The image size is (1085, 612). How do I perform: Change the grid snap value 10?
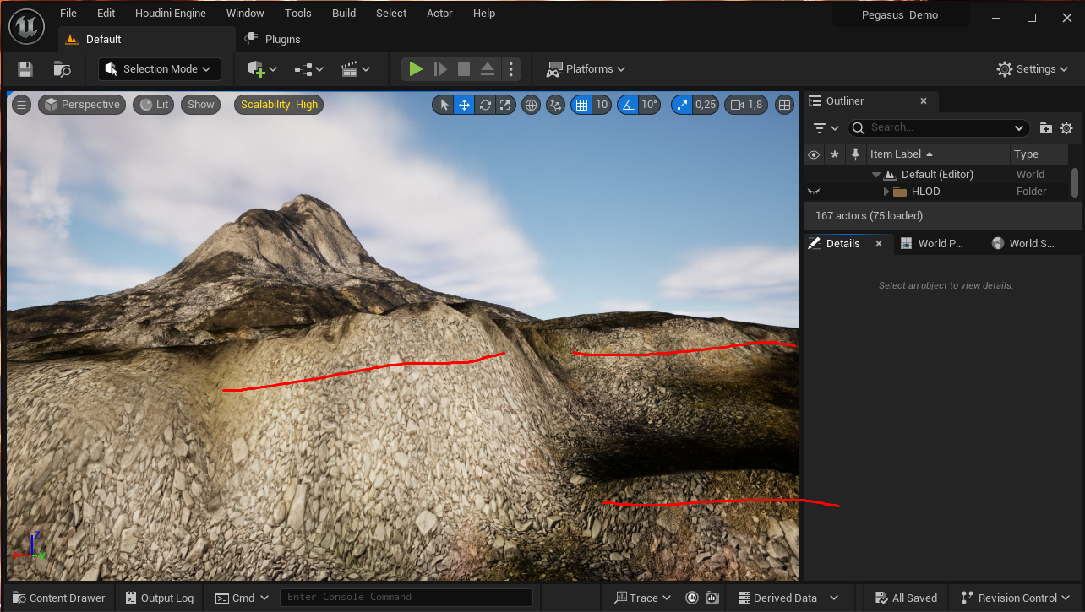602,105
